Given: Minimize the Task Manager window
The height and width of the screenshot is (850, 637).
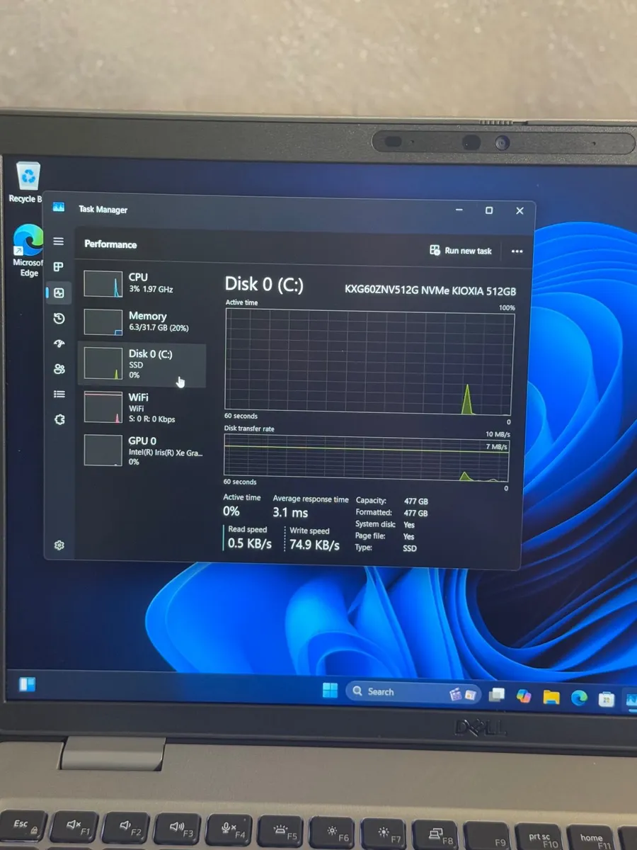Looking at the screenshot, I should (x=459, y=210).
